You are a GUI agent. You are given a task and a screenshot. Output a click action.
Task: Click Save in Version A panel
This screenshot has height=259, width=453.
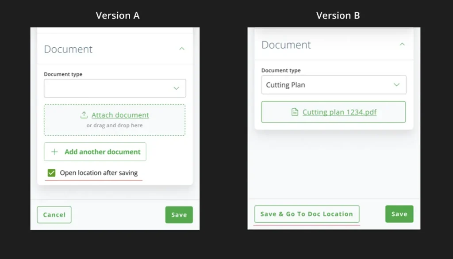[179, 215]
